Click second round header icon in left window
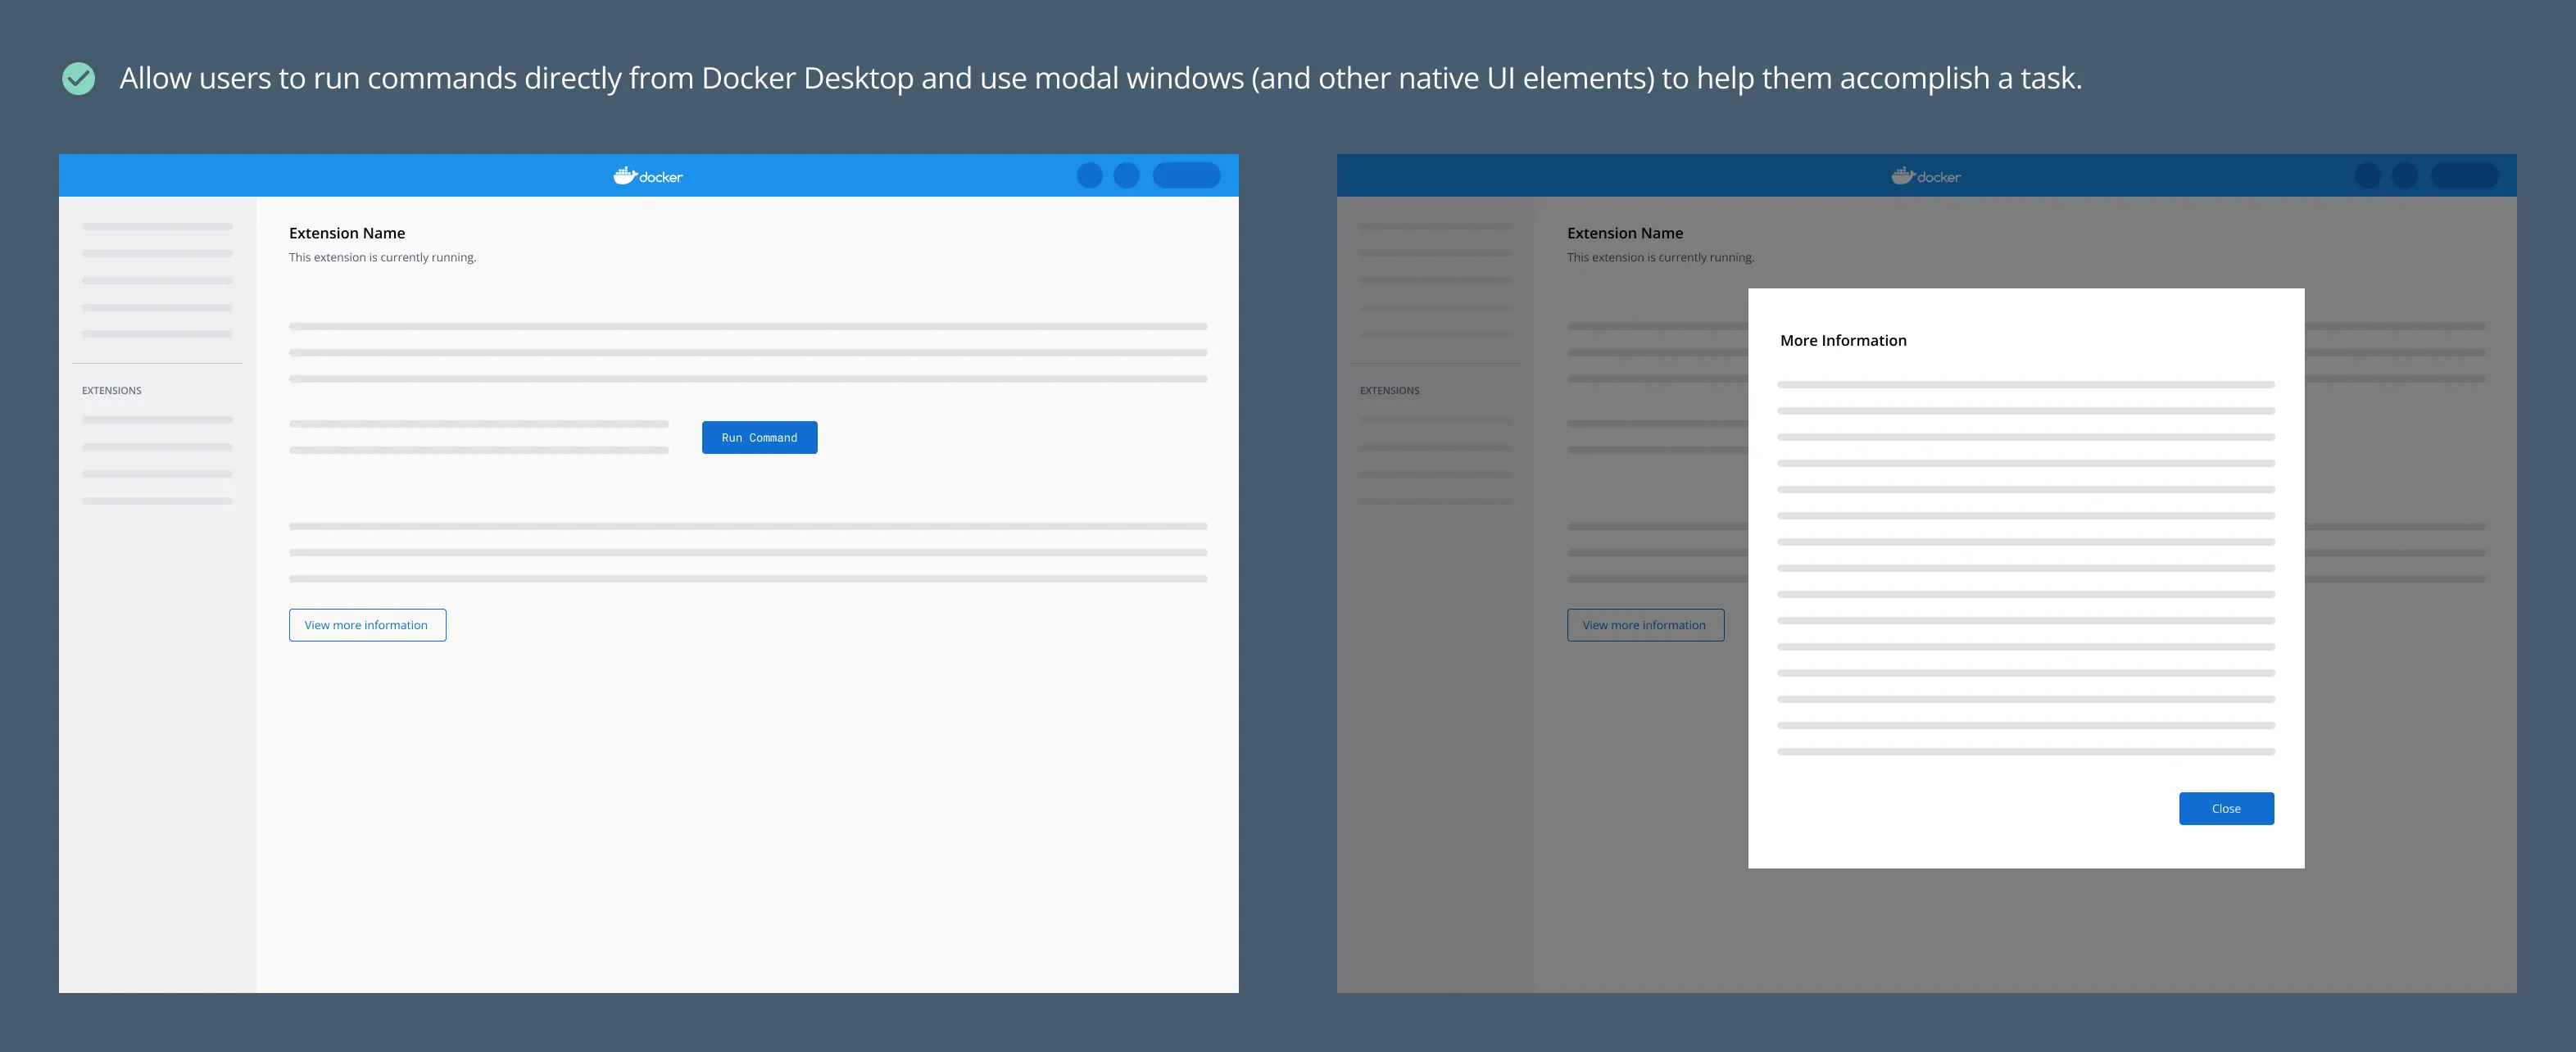 [x=1126, y=176]
